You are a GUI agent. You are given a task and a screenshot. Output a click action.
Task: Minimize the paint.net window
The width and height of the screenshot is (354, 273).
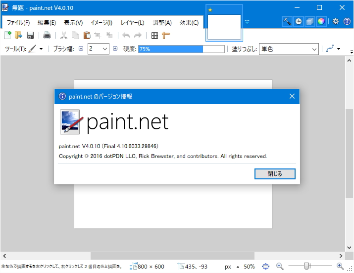point(297,8)
